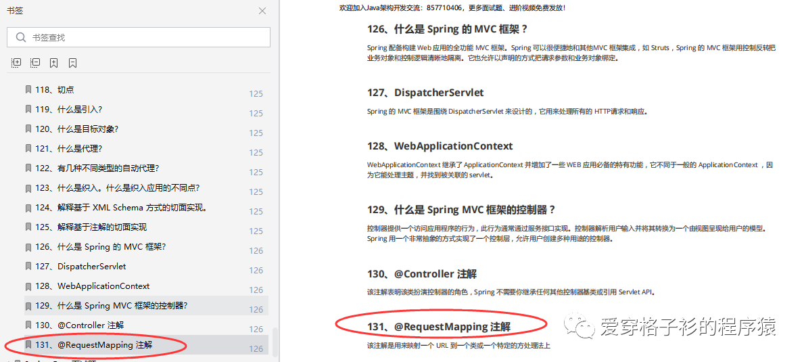Click bookmark icon beside '120、什么是目标对象?'
This screenshot has height=362, width=802.
(28, 129)
